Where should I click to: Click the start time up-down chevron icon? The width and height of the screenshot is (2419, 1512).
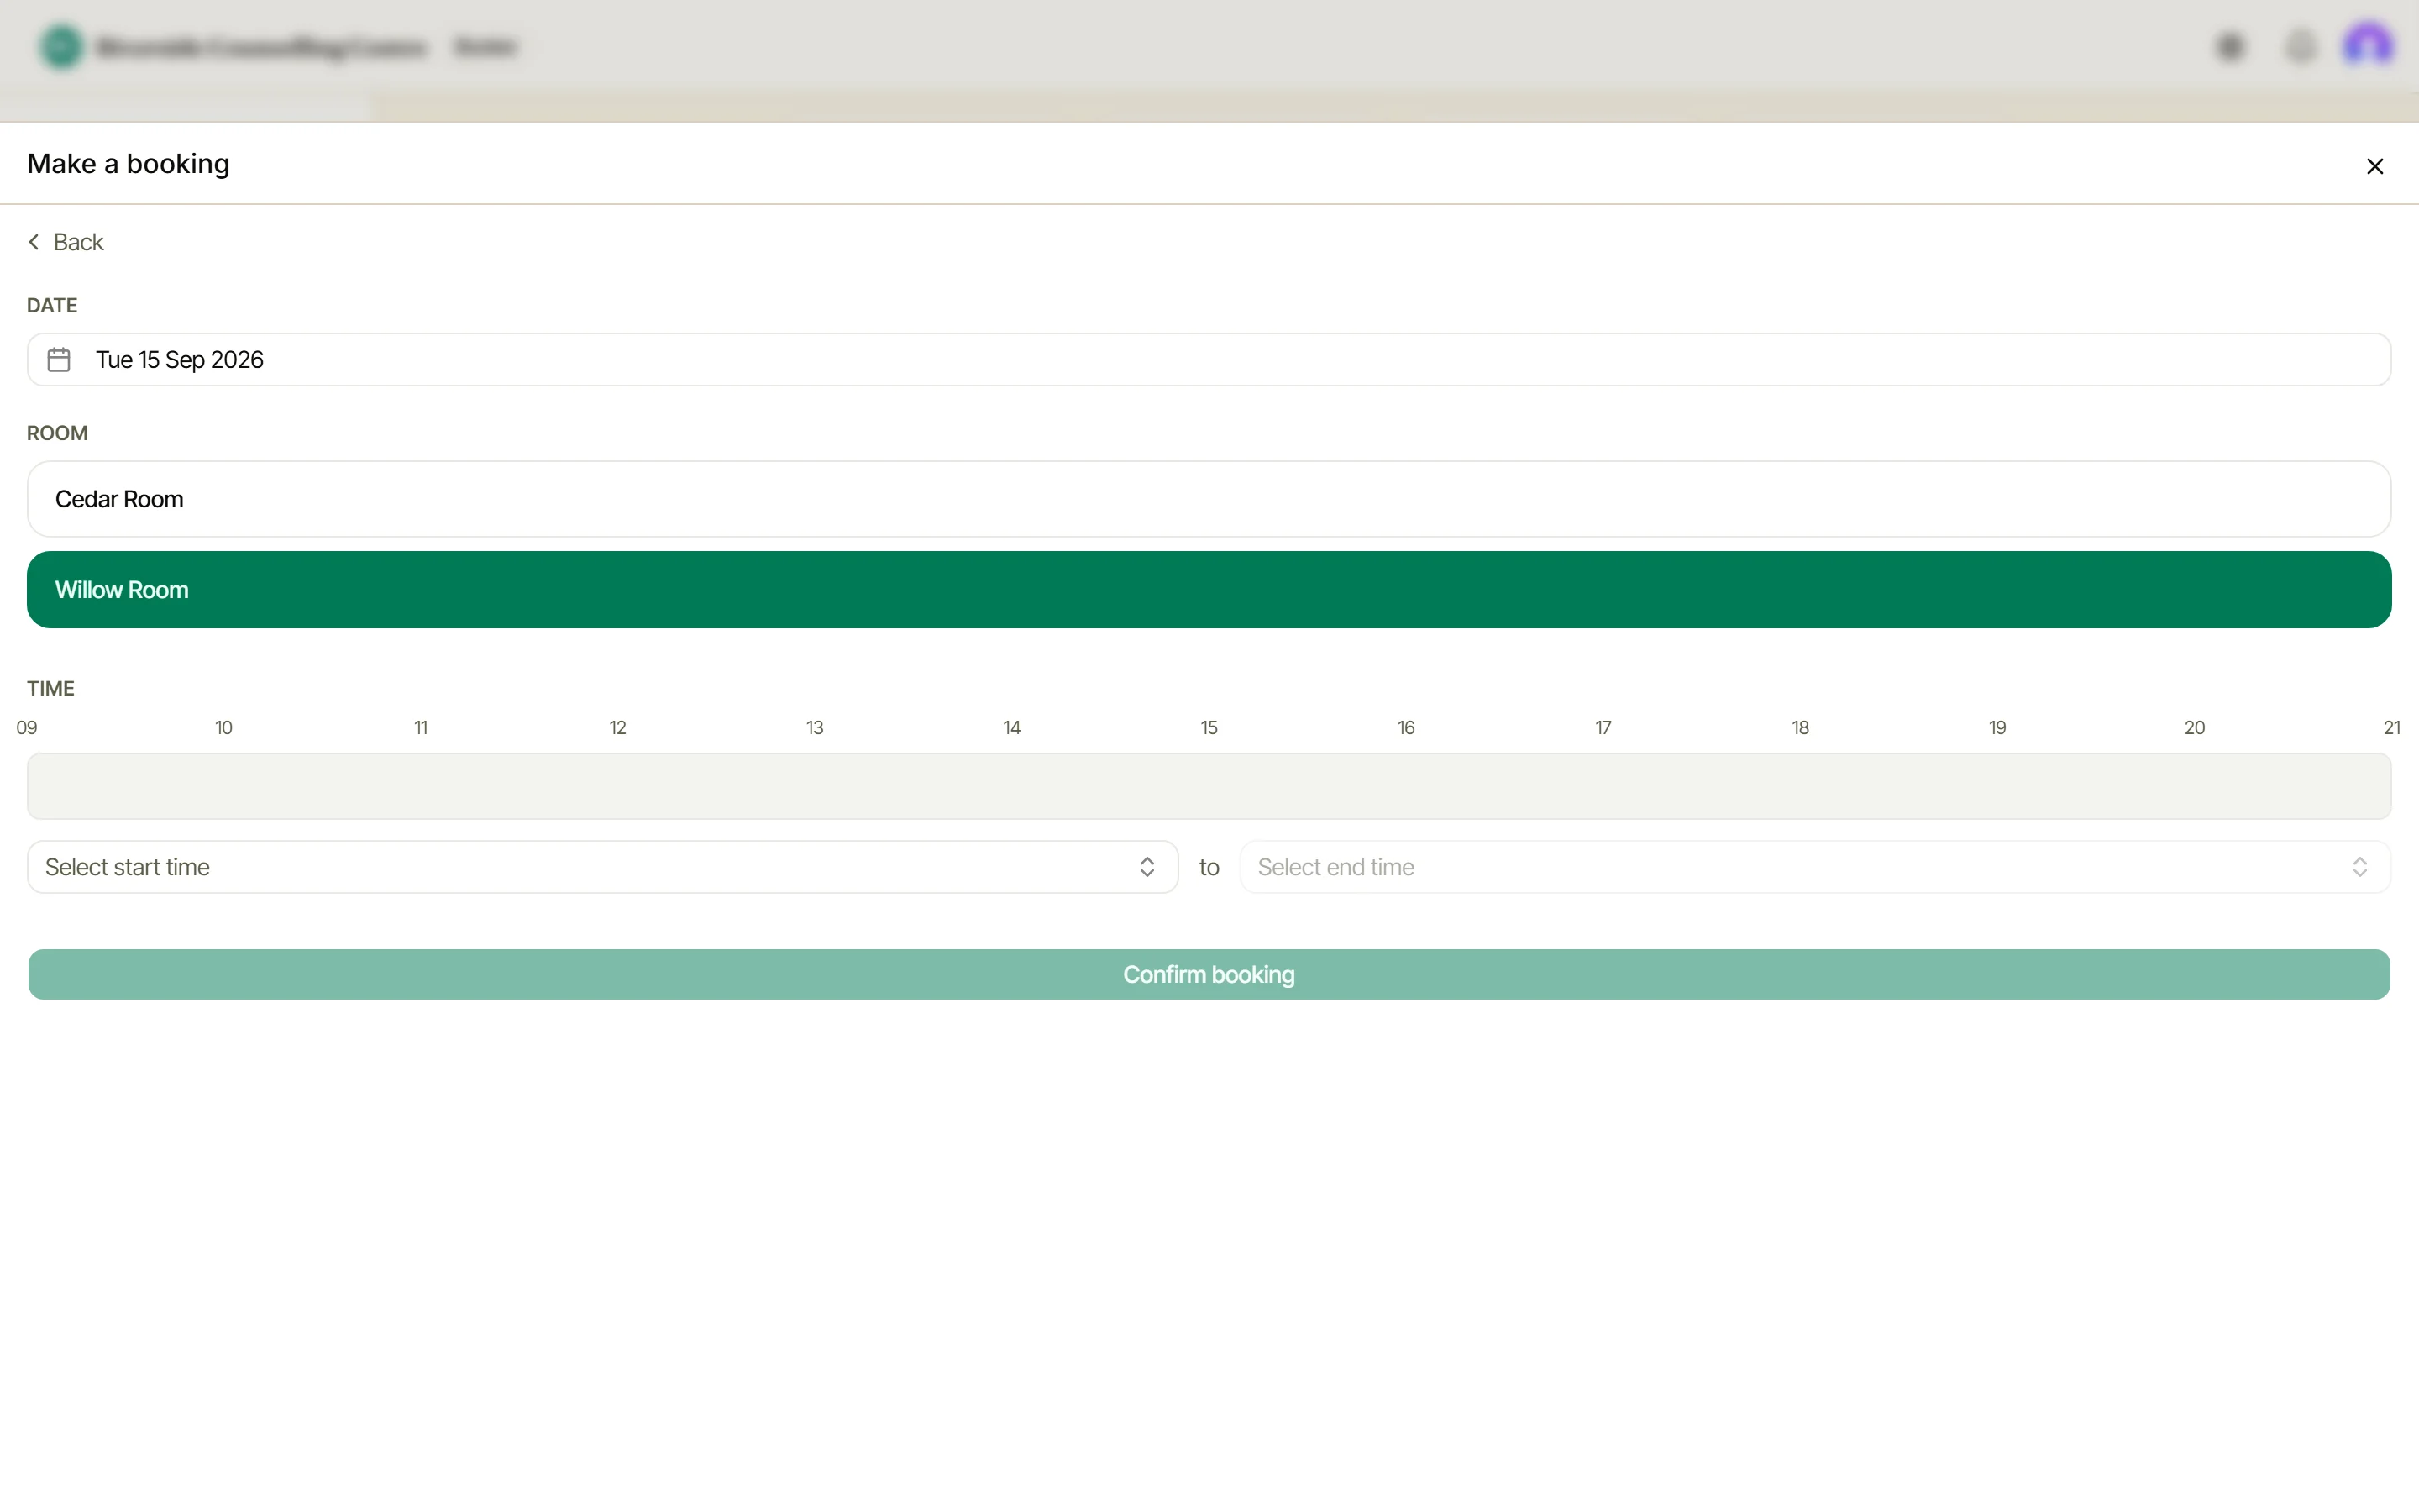[x=1147, y=867]
